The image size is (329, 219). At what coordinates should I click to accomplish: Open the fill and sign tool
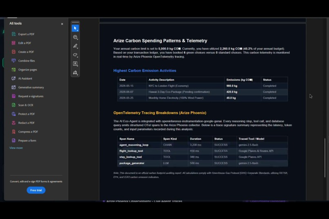pyautogui.click(x=76, y=73)
